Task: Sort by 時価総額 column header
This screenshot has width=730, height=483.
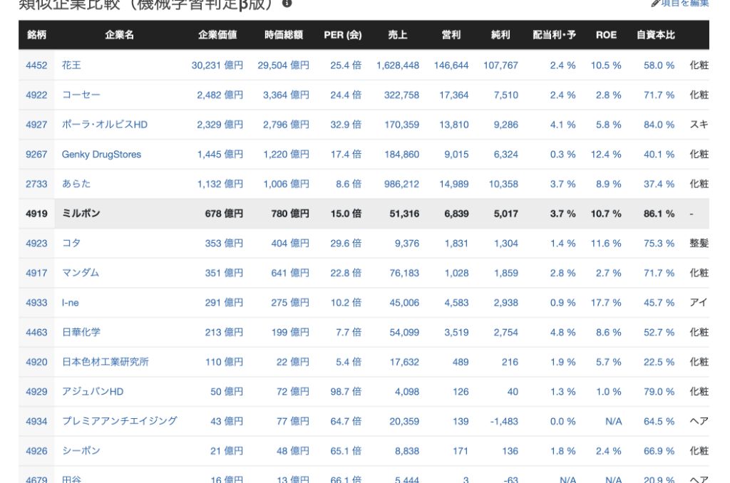Action: pyautogui.click(x=284, y=35)
